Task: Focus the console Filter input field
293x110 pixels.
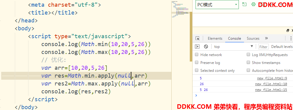Action: [263, 47]
